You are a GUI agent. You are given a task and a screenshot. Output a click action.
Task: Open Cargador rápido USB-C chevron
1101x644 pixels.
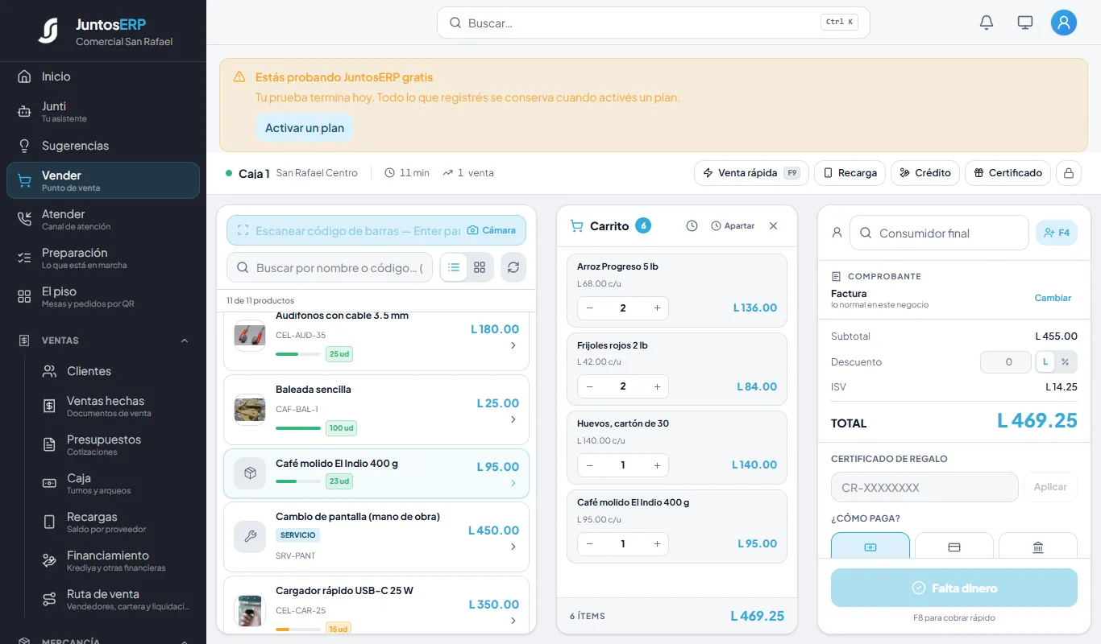(513, 621)
